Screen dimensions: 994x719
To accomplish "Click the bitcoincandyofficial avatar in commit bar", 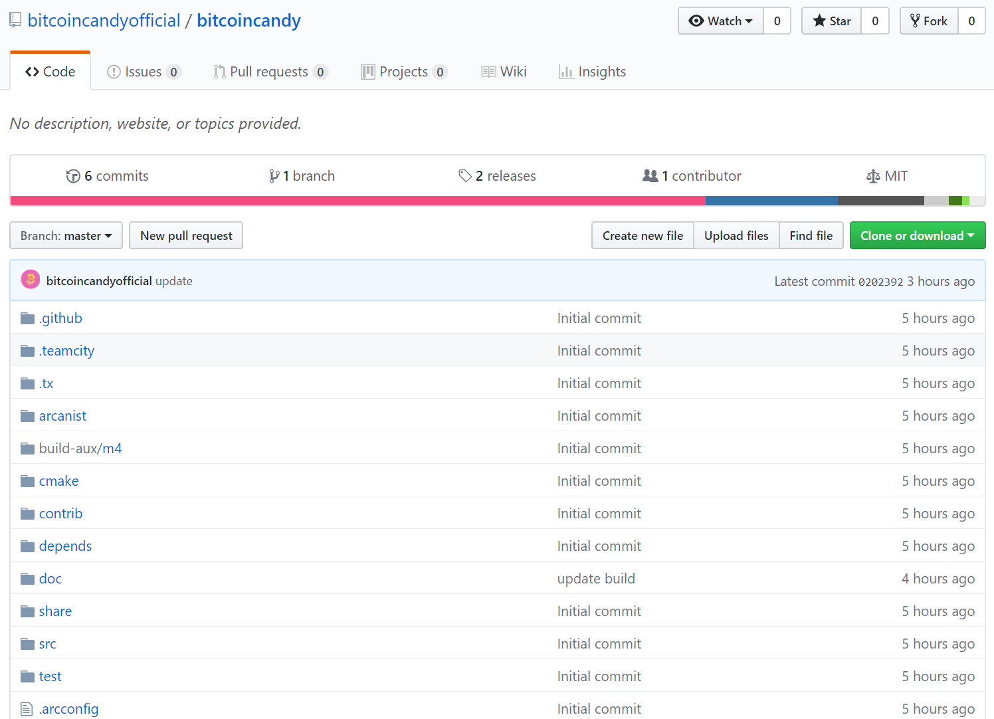I will pos(31,280).
